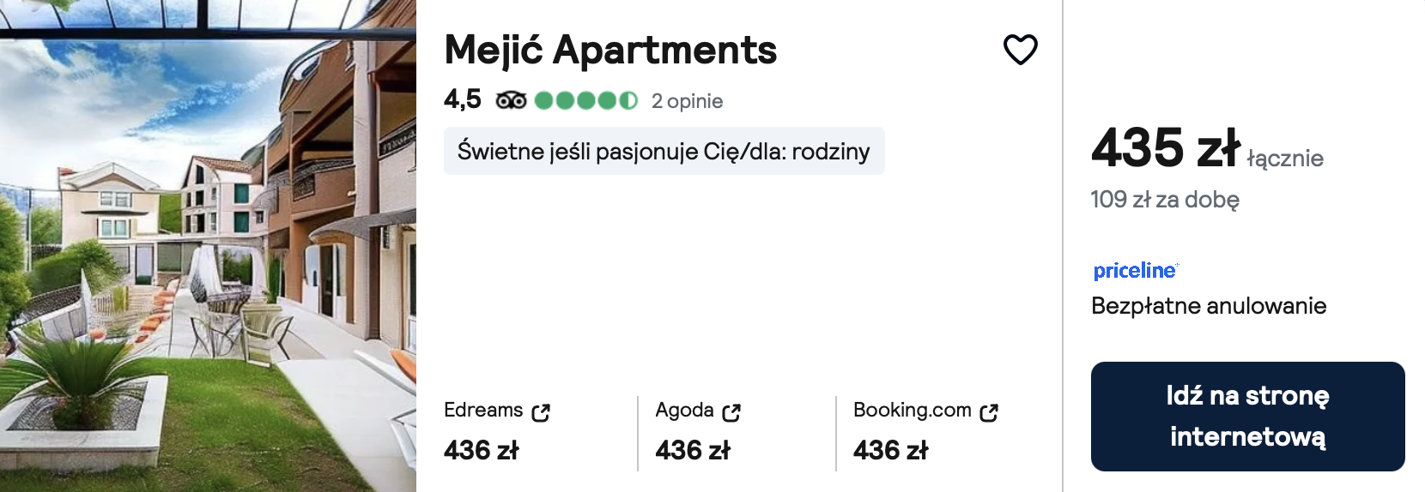Click the green rating bubbles
The height and width of the screenshot is (492, 1425).
586,101
